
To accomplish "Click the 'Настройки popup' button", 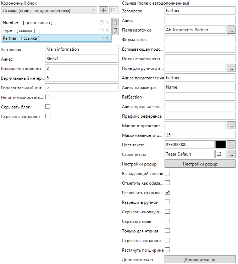I will click(x=200, y=164).
